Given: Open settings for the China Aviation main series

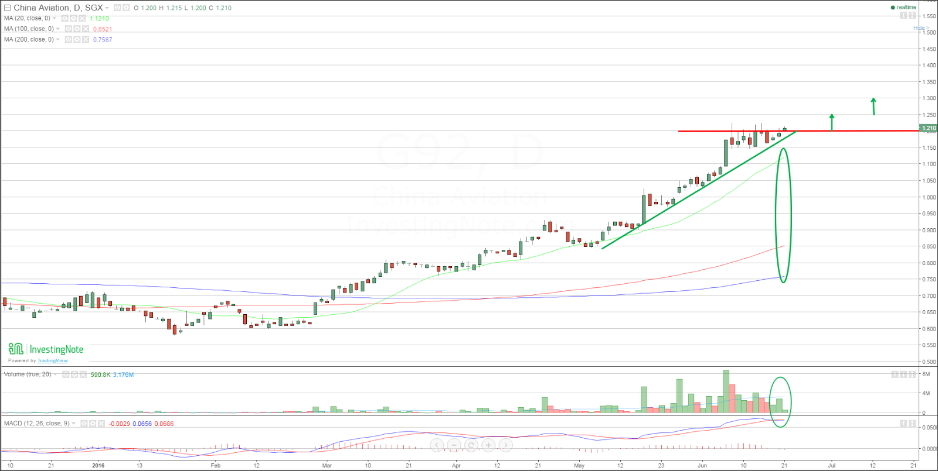Looking at the screenshot, I should click(x=126, y=8).
